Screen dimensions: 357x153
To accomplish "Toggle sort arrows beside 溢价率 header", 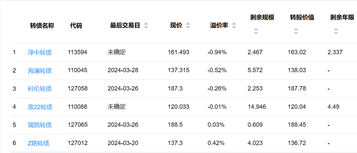I will (x=234, y=26).
